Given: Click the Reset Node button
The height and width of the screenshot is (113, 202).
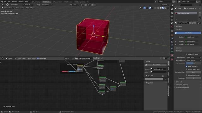Looking at the screenshot, I should pyautogui.click(x=156, y=65).
